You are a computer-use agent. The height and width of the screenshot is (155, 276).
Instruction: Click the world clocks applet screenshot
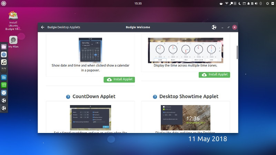[186, 50]
